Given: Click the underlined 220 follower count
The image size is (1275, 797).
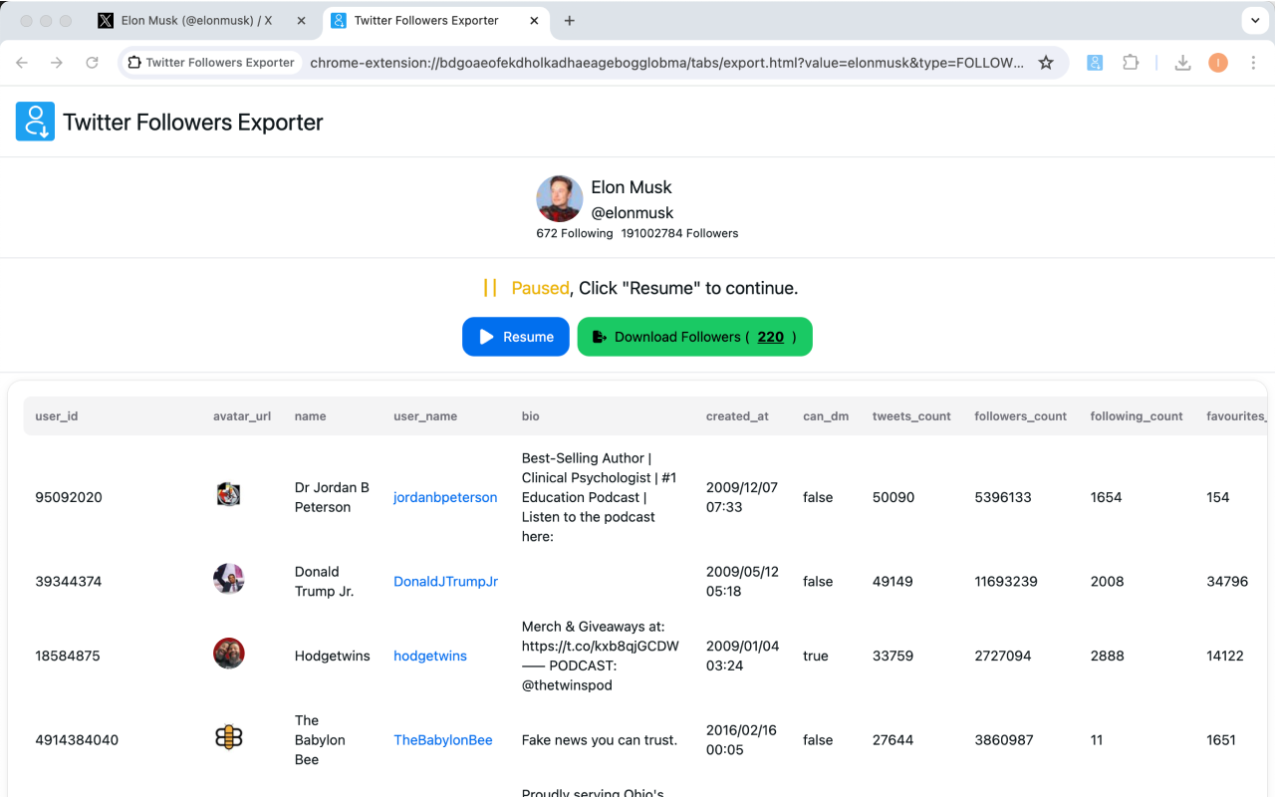Looking at the screenshot, I should click(771, 337).
